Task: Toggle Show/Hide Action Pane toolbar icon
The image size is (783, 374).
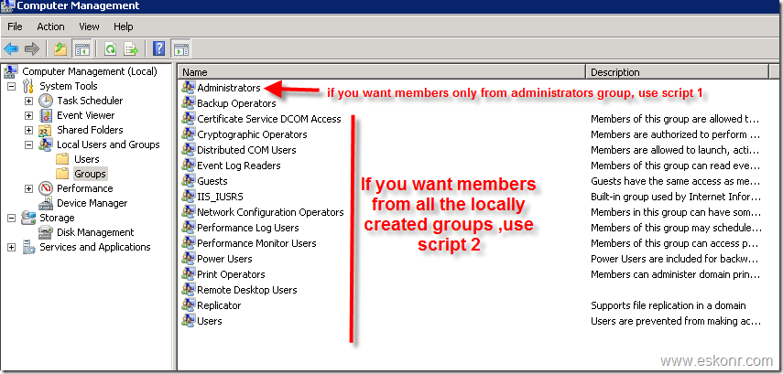Action: coord(180,48)
